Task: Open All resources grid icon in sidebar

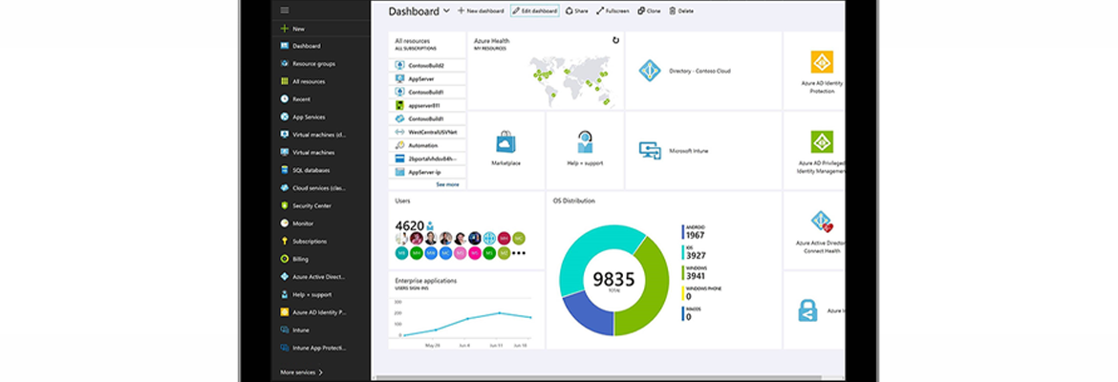Action: click(x=285, y=81)
